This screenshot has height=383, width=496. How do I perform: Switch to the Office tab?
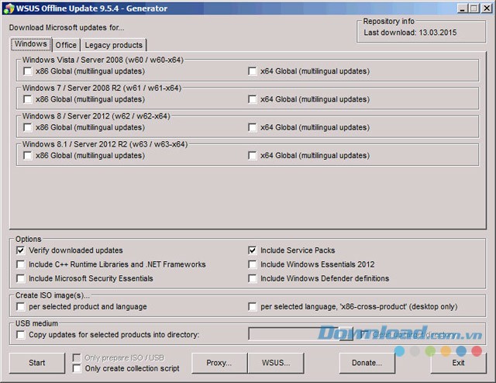click(x=66, y=45)
